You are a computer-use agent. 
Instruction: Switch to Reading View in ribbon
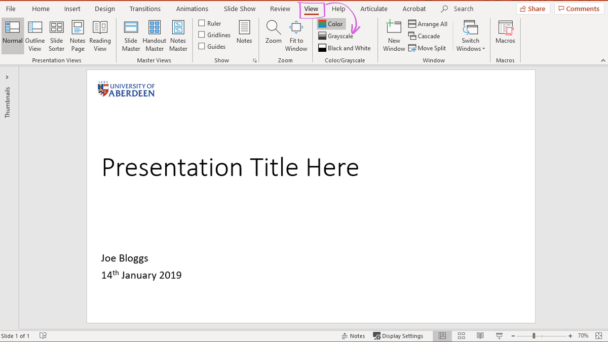(100, 36)
